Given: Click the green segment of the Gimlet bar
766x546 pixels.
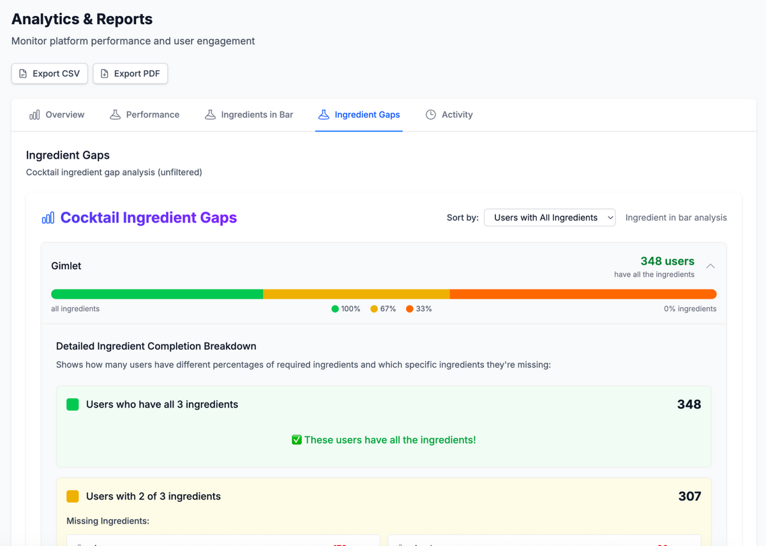Looking at the screenshot, I should tap(157, 294).
